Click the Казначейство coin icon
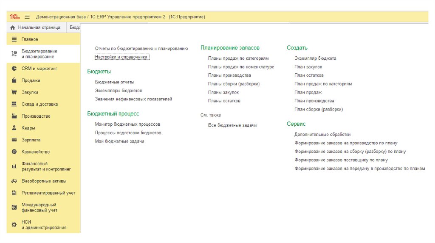The image size is (435, 243). click(14, 152)
